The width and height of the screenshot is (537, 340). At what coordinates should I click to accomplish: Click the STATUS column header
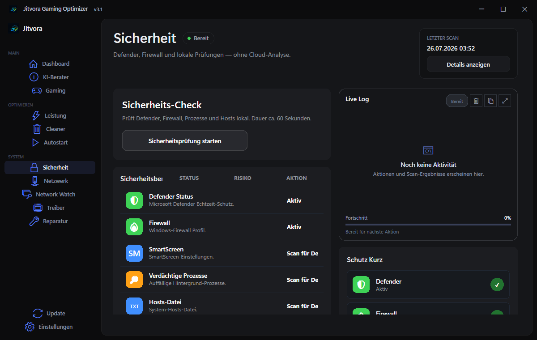point(189,178)
